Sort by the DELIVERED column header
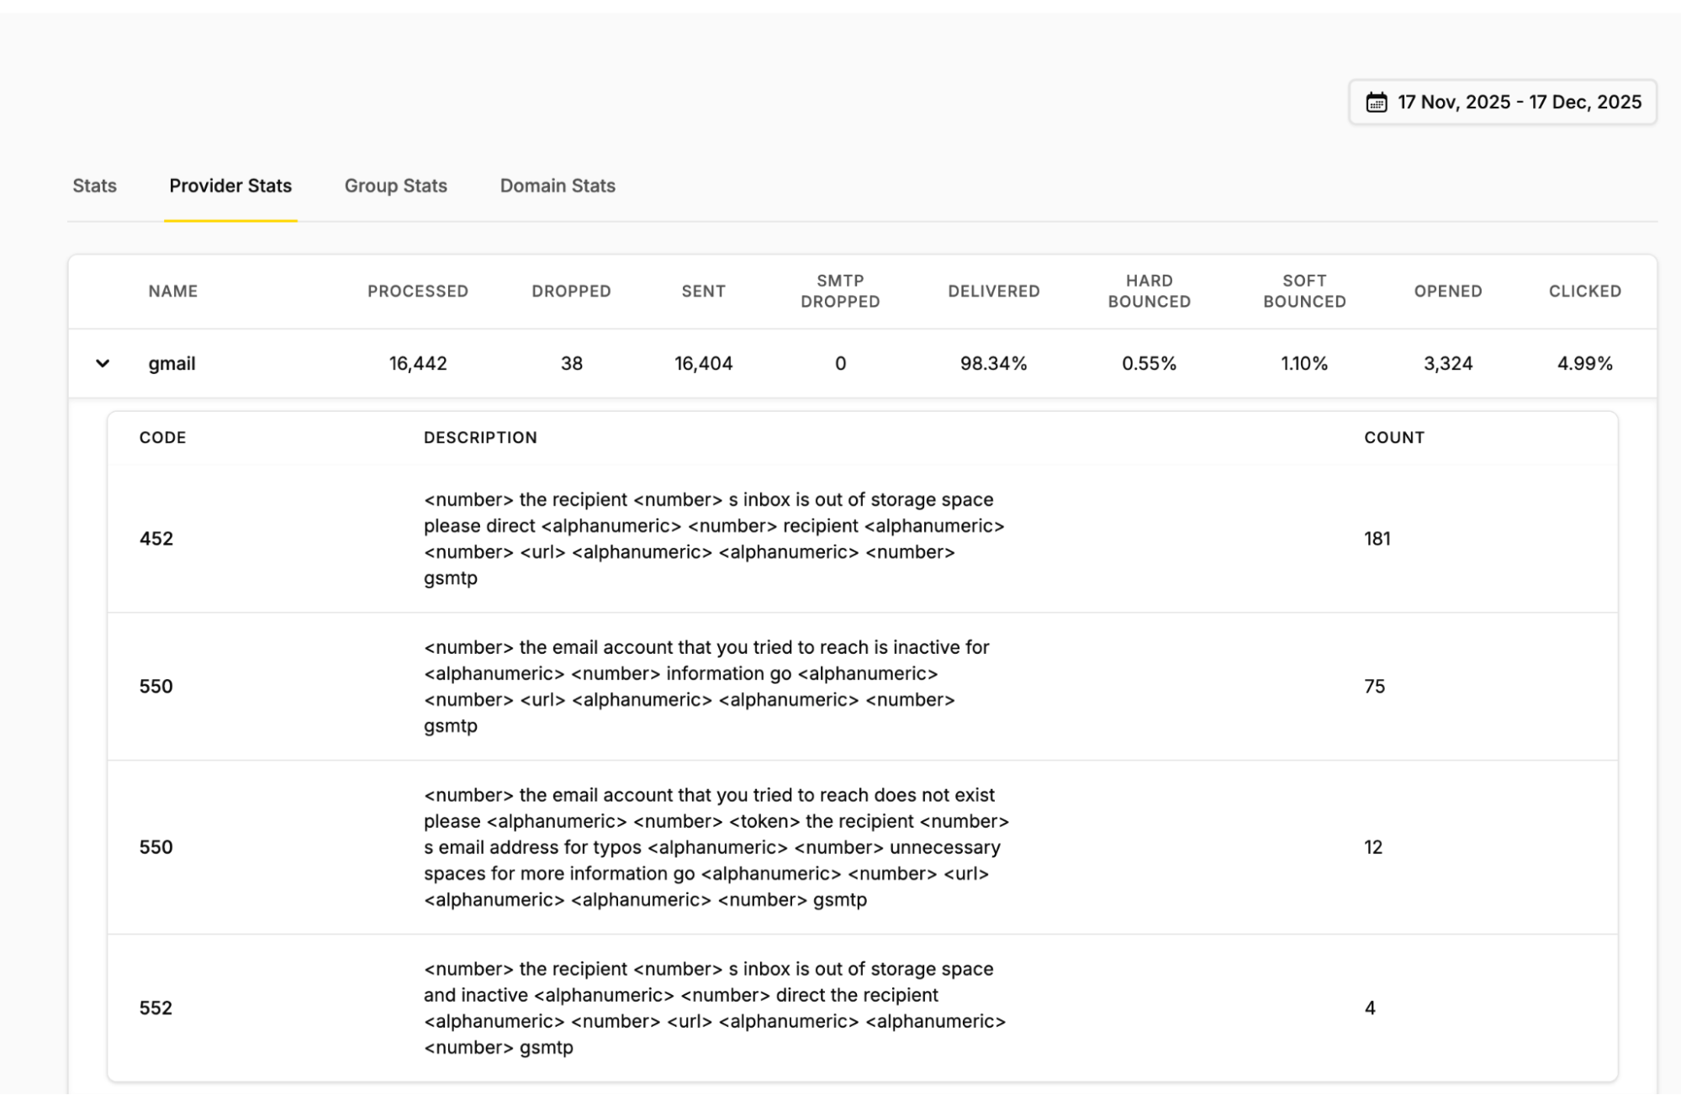Screen dimensions: 1681x1095 coord(993,291)
